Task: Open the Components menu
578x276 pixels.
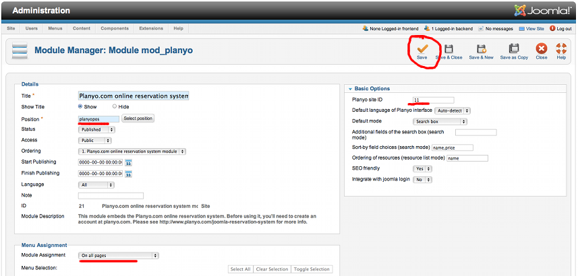Action: 115,28
